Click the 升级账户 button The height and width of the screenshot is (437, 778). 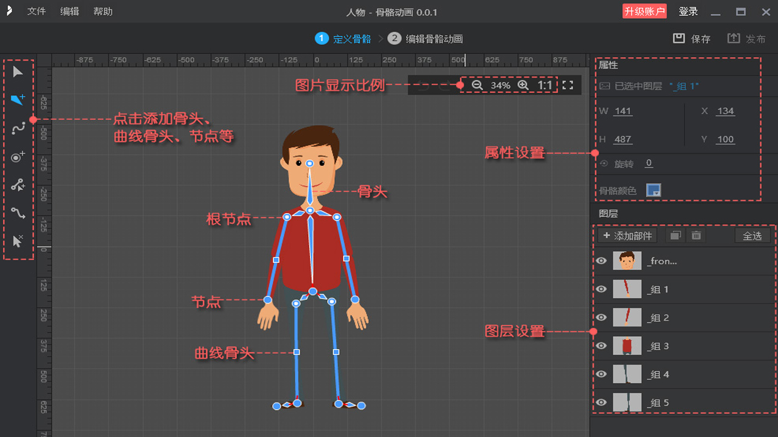tap(644, 12)
